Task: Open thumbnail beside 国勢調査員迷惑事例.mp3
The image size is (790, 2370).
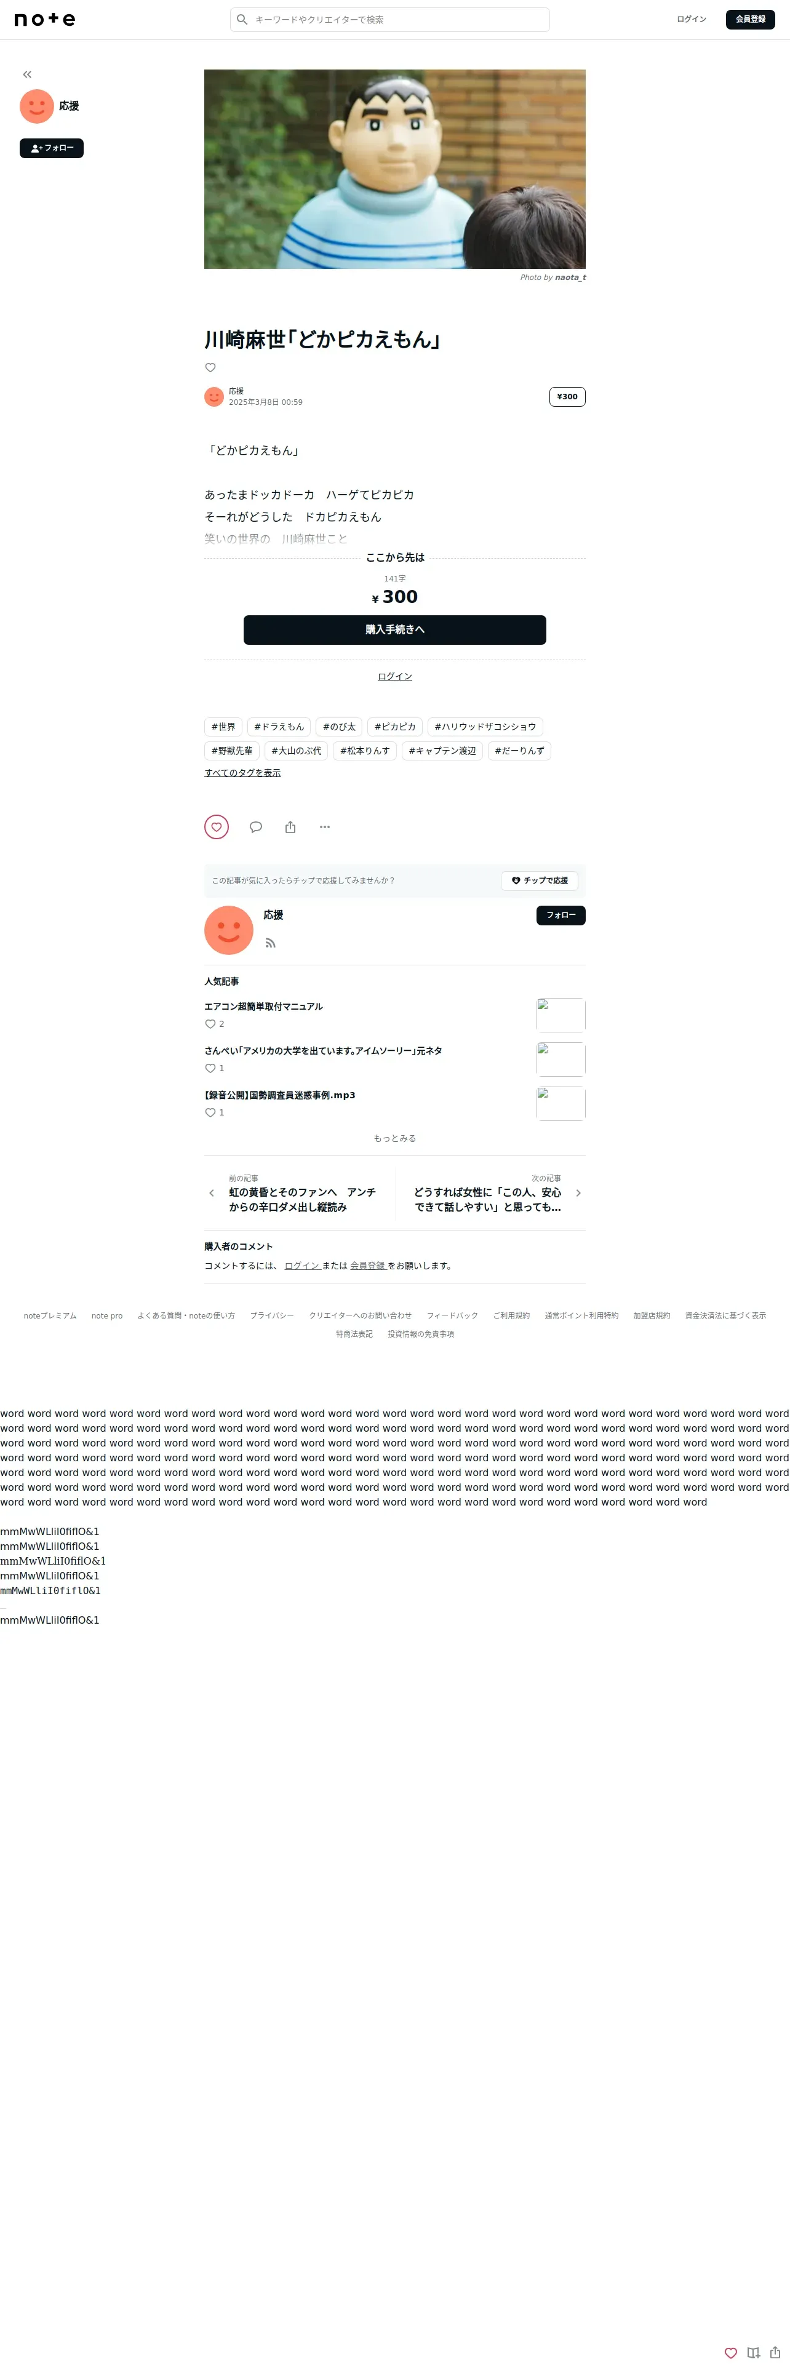Action: coord(561,1103)
